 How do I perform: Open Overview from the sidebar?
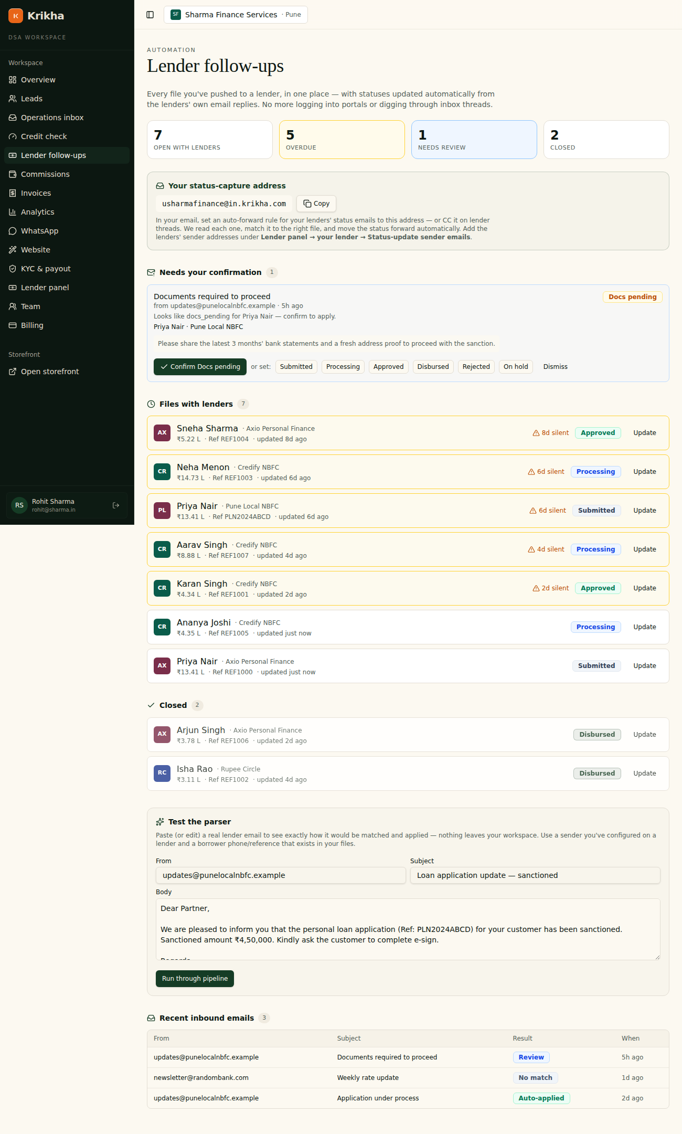tap(67, 80)
